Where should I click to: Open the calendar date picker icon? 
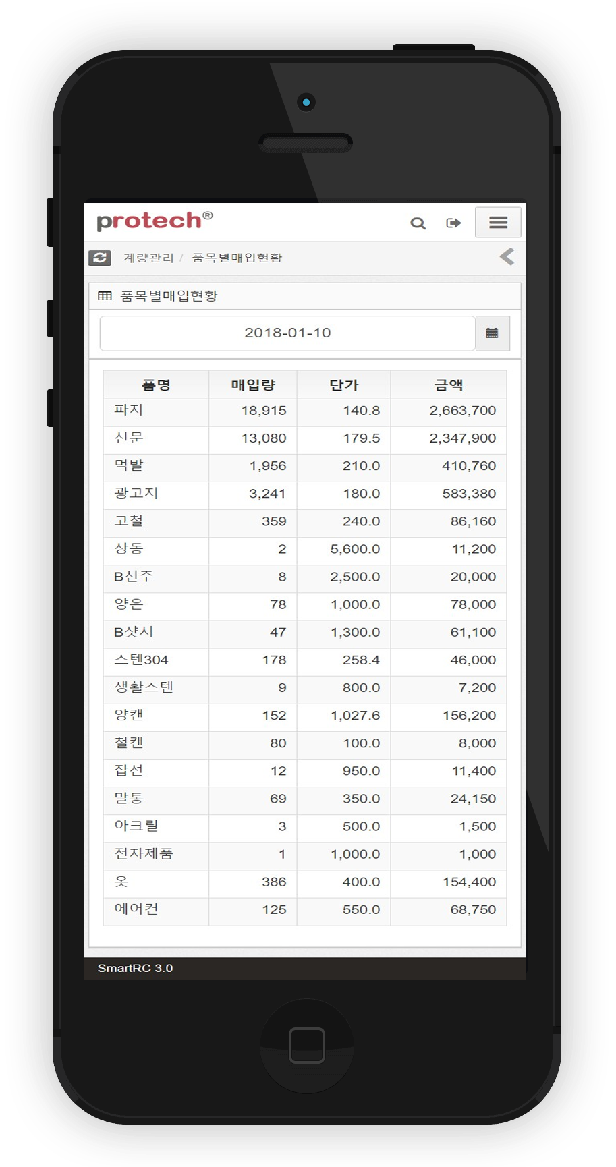point(493,333)
